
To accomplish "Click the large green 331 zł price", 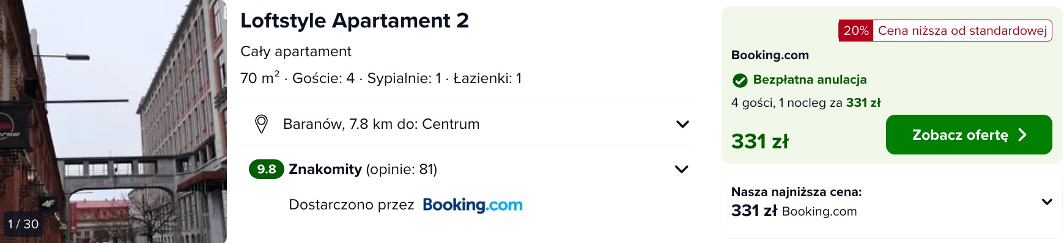I will pyautogui.click(x=760, y=142).
